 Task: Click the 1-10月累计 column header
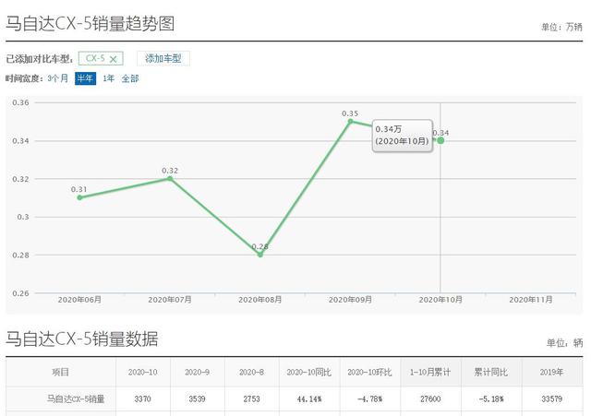[430, 373]
